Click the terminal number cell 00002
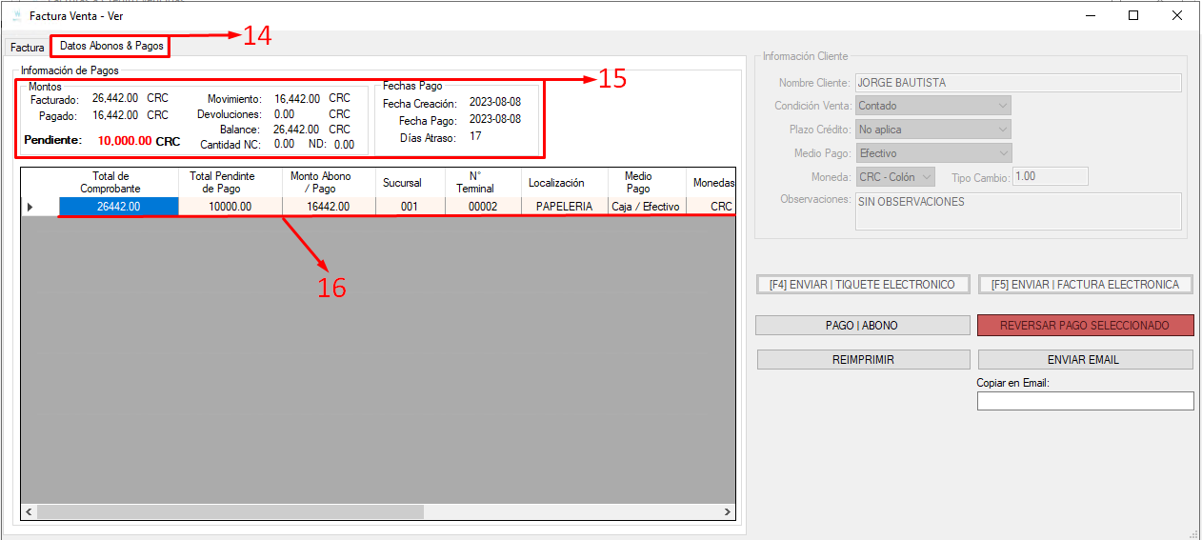The height and width of the screenshot is (540, 1202). (482, 206)
